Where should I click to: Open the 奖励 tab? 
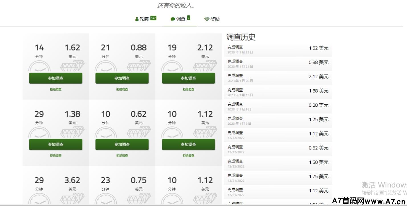point(215,19)
